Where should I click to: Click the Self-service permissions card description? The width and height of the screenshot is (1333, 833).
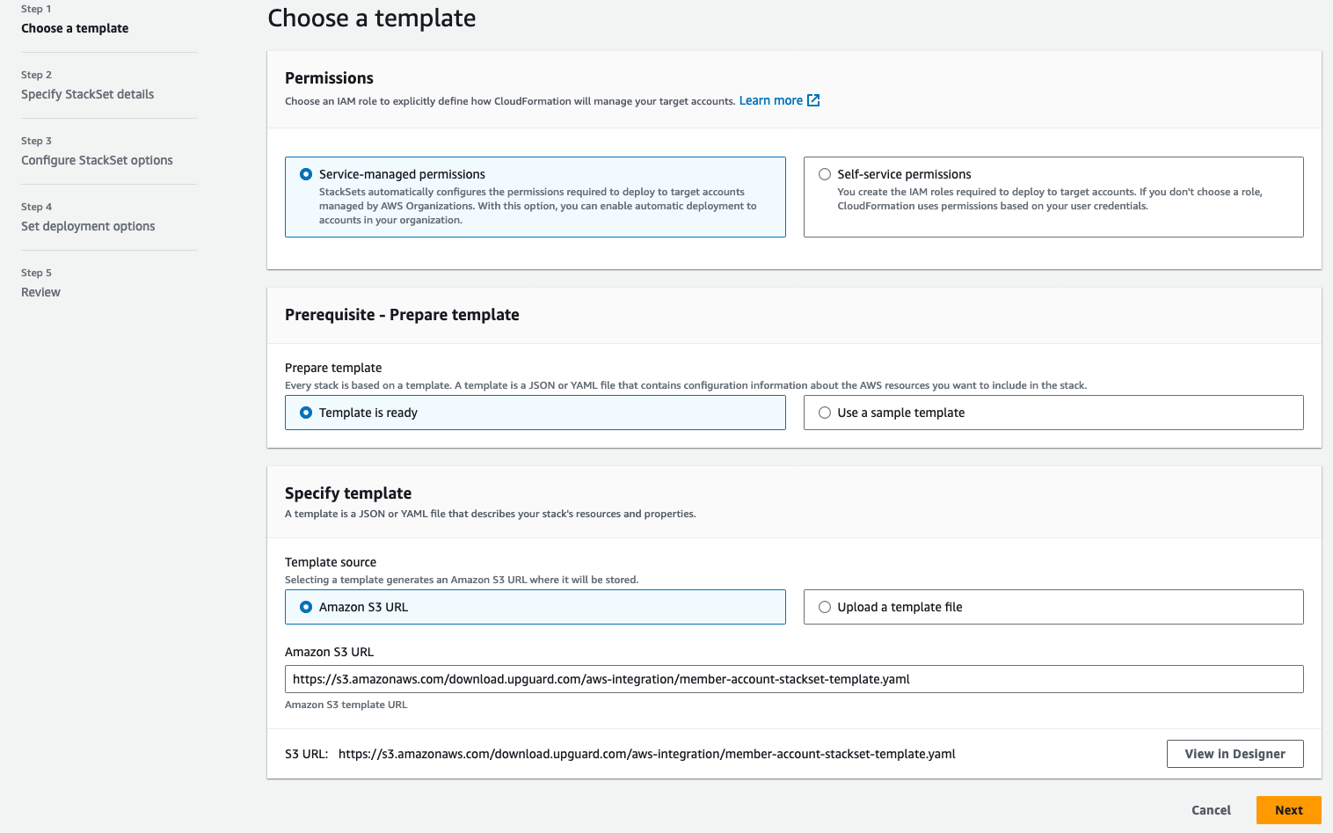[1049, 199]
